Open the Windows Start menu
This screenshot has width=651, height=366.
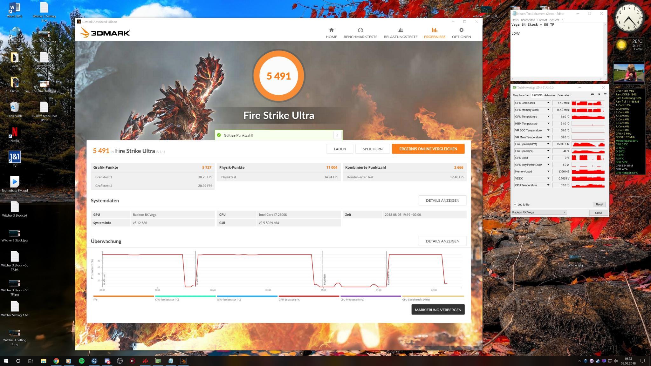point(6,361)
